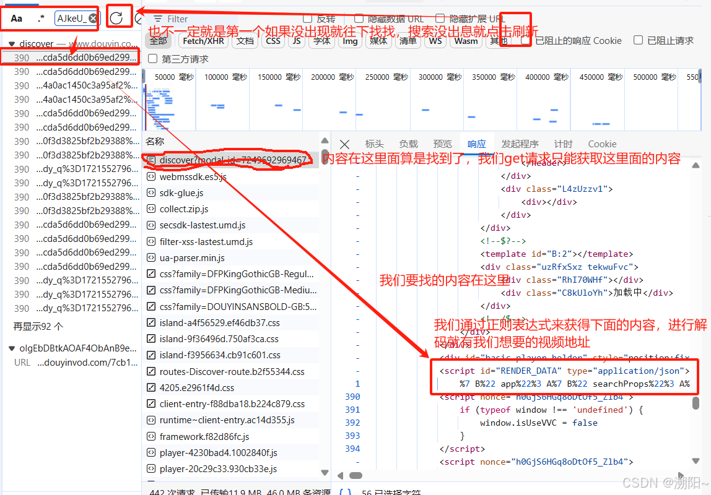Click the 150000 毫秒 timeline marker
The width and height of the screenshot is (711, 495).
(x=279, y=77)
